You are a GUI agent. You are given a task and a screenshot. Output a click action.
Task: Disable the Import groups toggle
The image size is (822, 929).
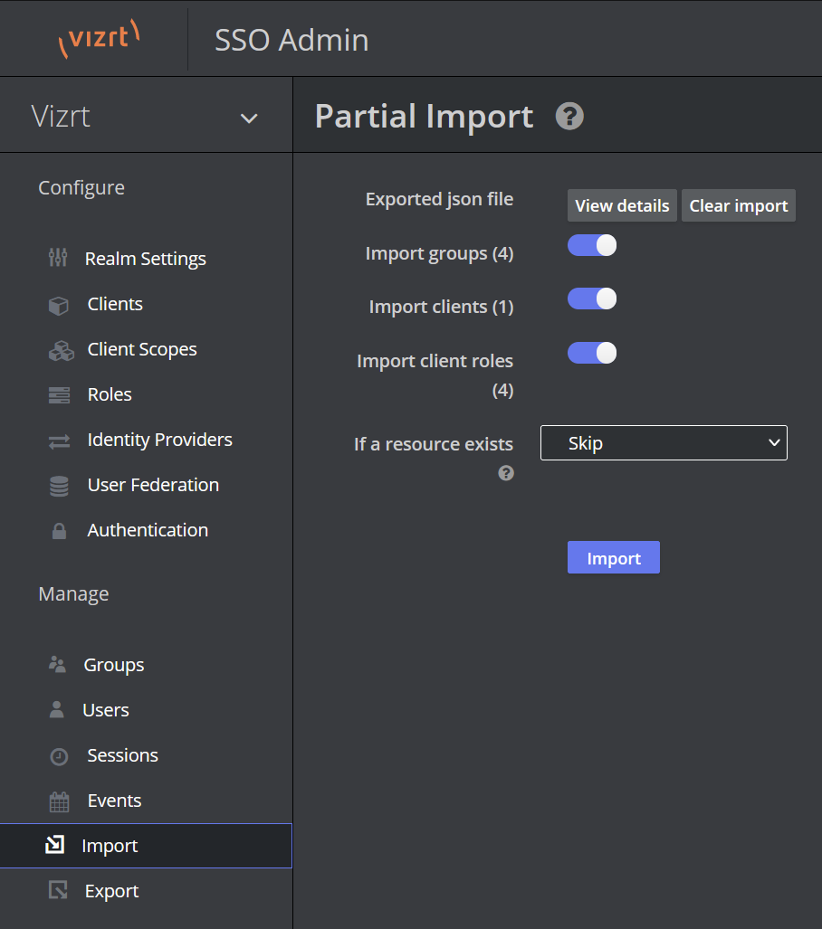point(592,245)
